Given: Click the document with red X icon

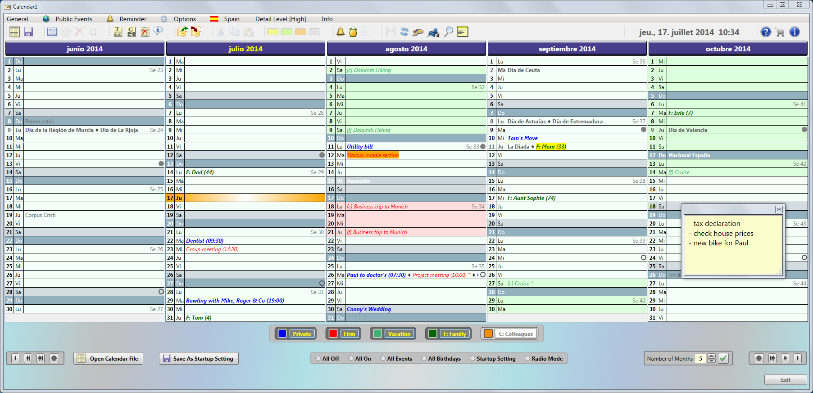Looking at the screenshot, I should point(145,32).
